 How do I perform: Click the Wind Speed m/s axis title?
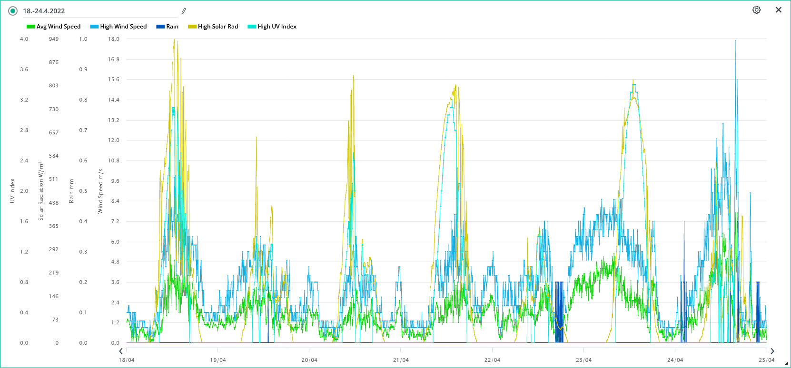[100, 191]
